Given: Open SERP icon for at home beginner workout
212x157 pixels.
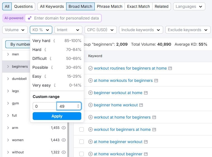Looking at the screenshot, I should 146,142.
